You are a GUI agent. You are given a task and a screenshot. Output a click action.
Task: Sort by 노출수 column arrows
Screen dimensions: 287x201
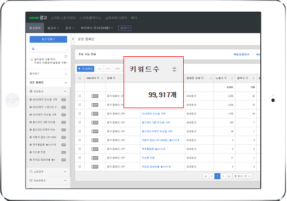[232, 78]
